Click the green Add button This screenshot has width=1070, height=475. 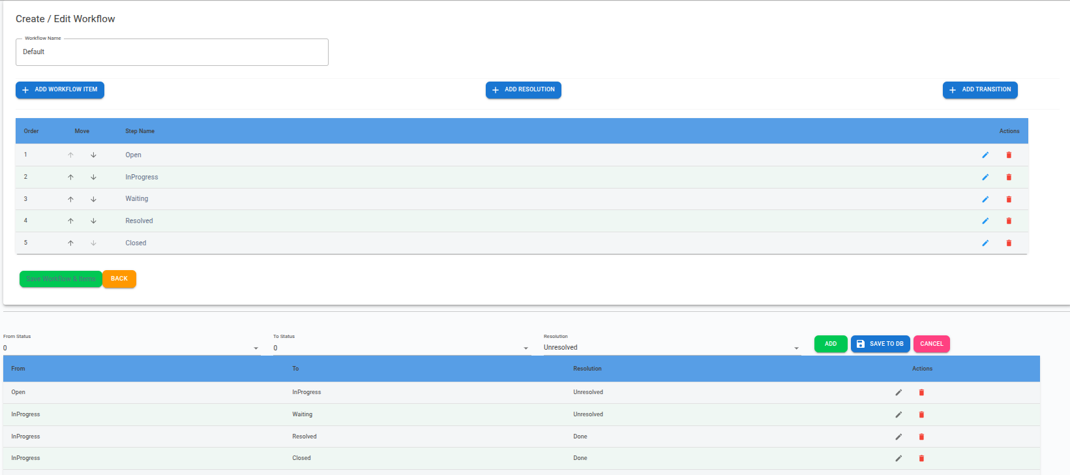pos(831,344)
